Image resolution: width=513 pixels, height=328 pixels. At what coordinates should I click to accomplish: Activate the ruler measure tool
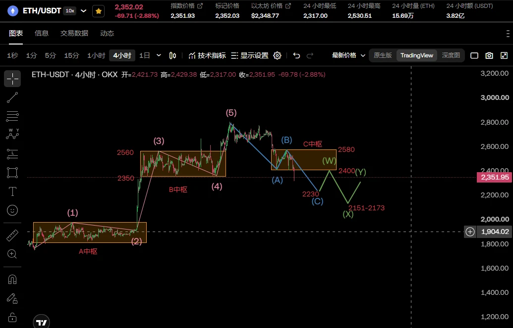click(x=12, y=235)
